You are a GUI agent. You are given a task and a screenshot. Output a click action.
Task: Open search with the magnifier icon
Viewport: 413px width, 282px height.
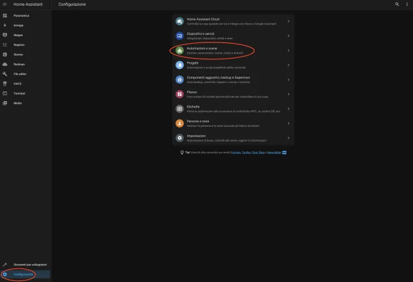tap(397, 5)
